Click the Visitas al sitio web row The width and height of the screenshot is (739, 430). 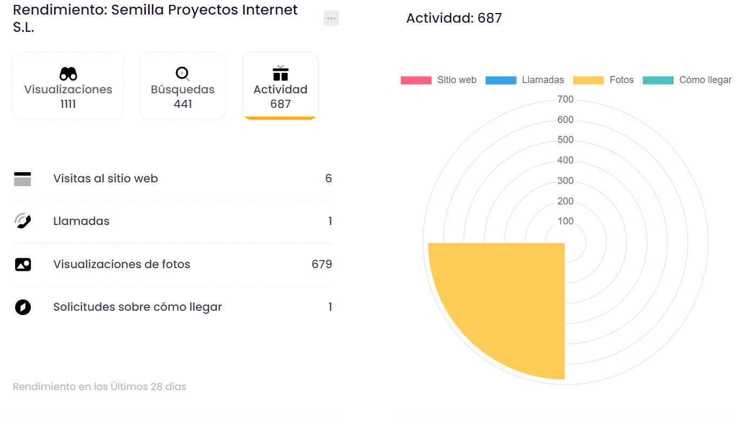click(105, 179)
